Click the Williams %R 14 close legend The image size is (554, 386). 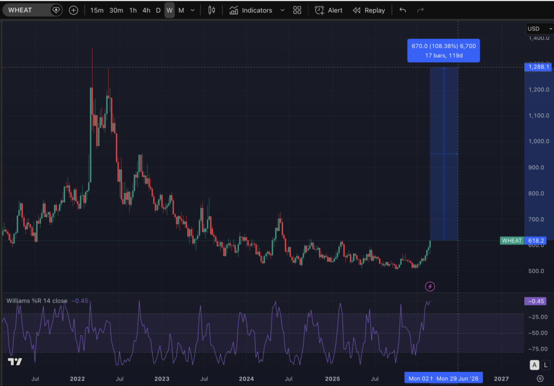coord(37,301)
